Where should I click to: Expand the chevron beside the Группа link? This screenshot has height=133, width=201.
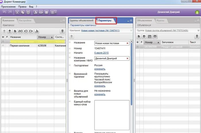click(198, 30)
